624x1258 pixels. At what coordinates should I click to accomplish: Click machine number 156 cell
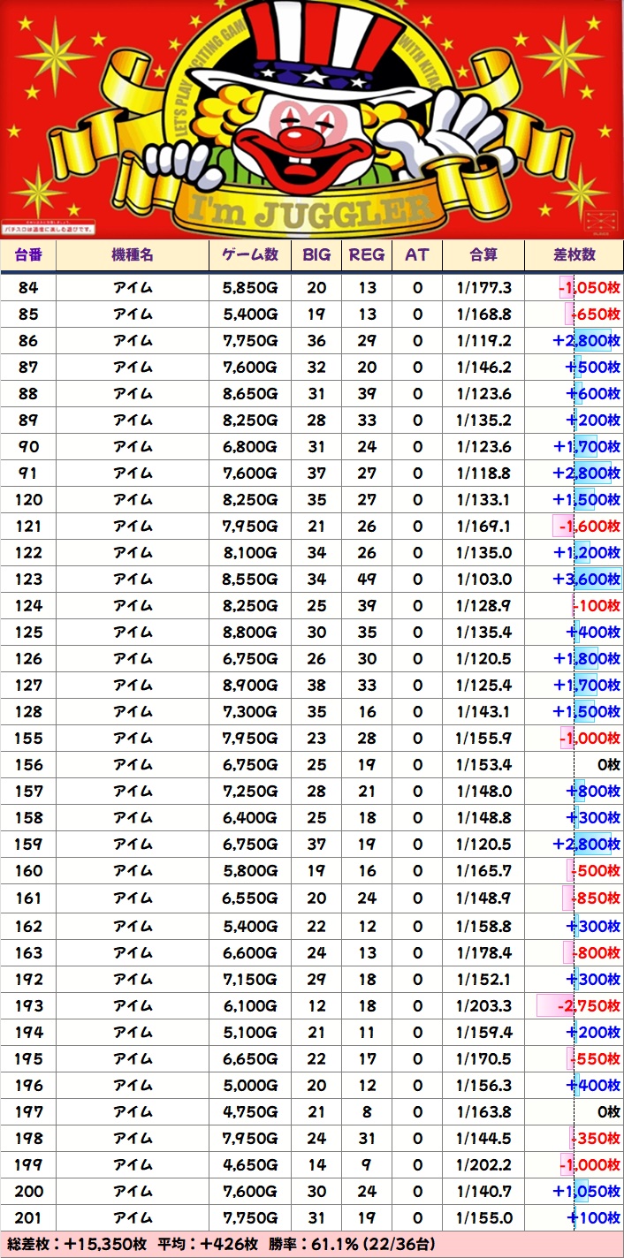(x=28, y=765)
